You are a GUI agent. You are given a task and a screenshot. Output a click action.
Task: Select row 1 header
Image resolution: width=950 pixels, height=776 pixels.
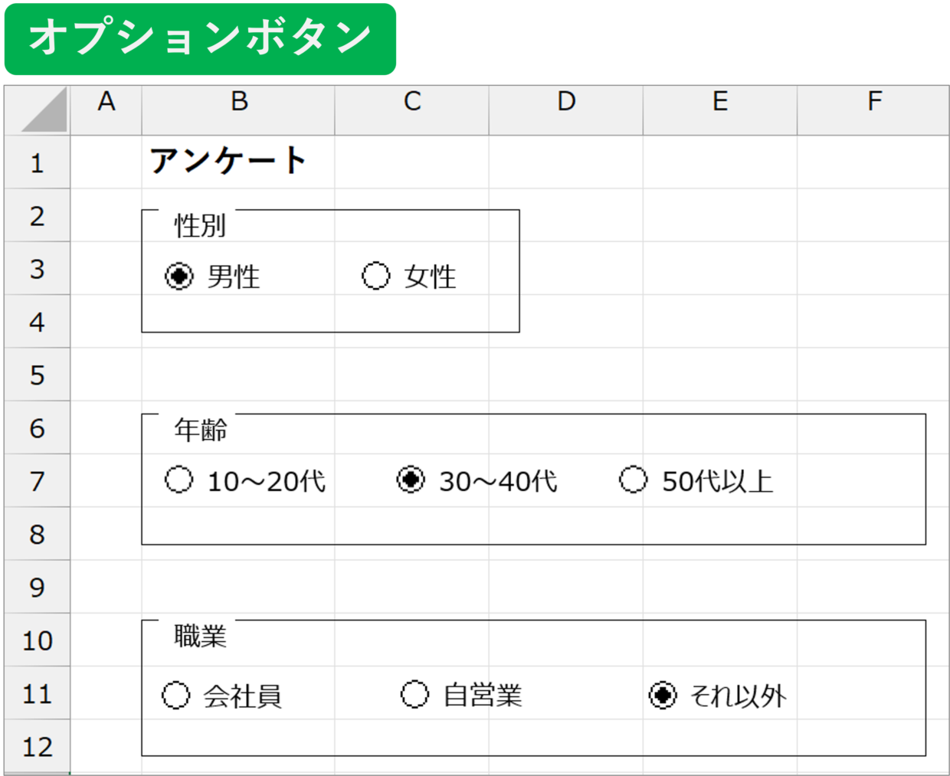pyautogui.click(x=37, y=162)
